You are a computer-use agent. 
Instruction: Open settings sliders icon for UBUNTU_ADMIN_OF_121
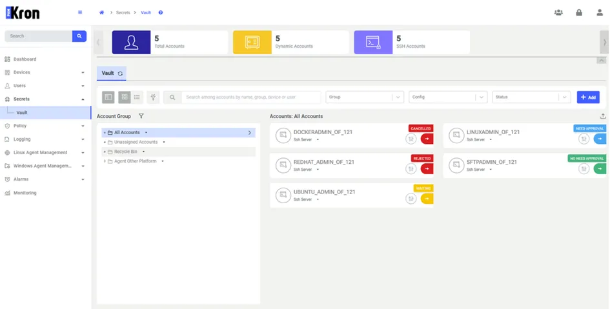click(411, 199)
